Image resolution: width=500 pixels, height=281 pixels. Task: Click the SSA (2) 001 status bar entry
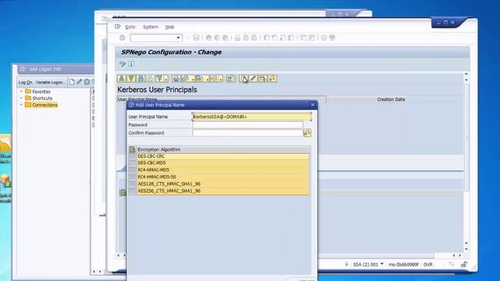[365, 265]
